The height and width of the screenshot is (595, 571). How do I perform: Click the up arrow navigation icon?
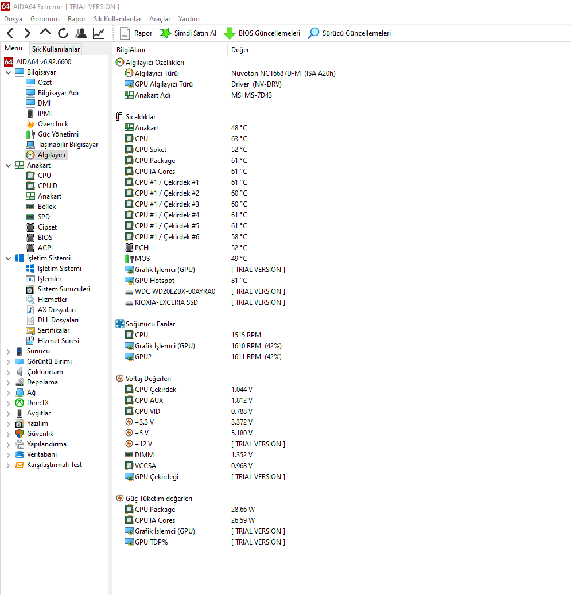click(x=45, y=33)
